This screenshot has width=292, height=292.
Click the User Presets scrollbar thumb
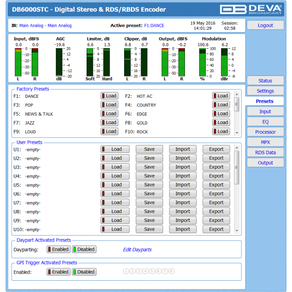point(237,167)
